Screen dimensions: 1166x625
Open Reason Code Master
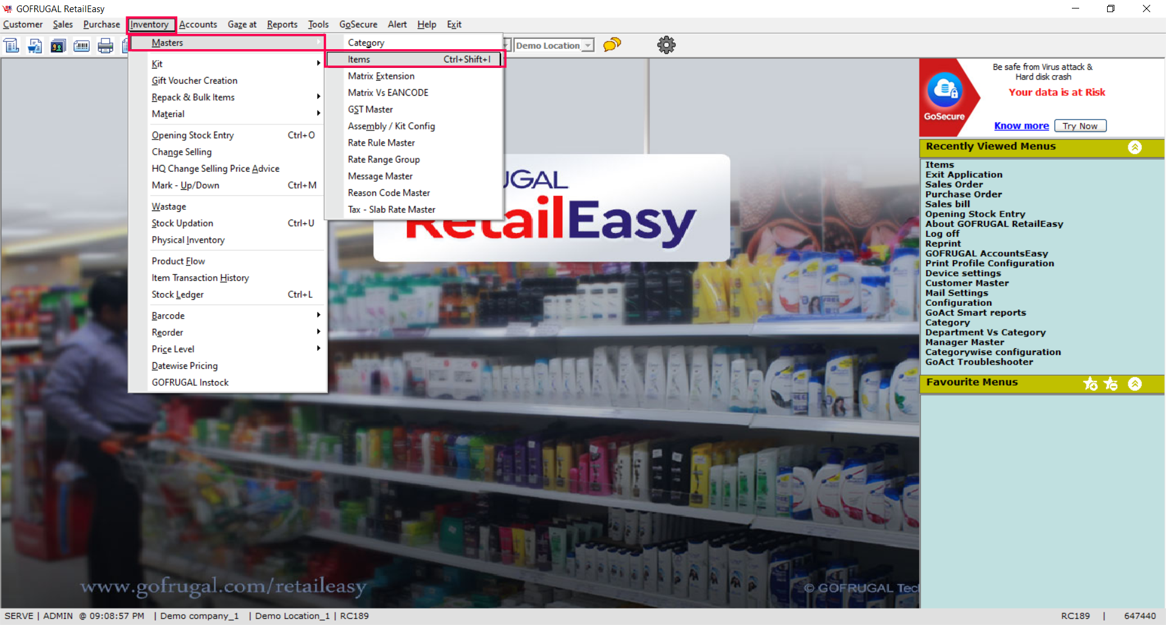tap(415, 193)
